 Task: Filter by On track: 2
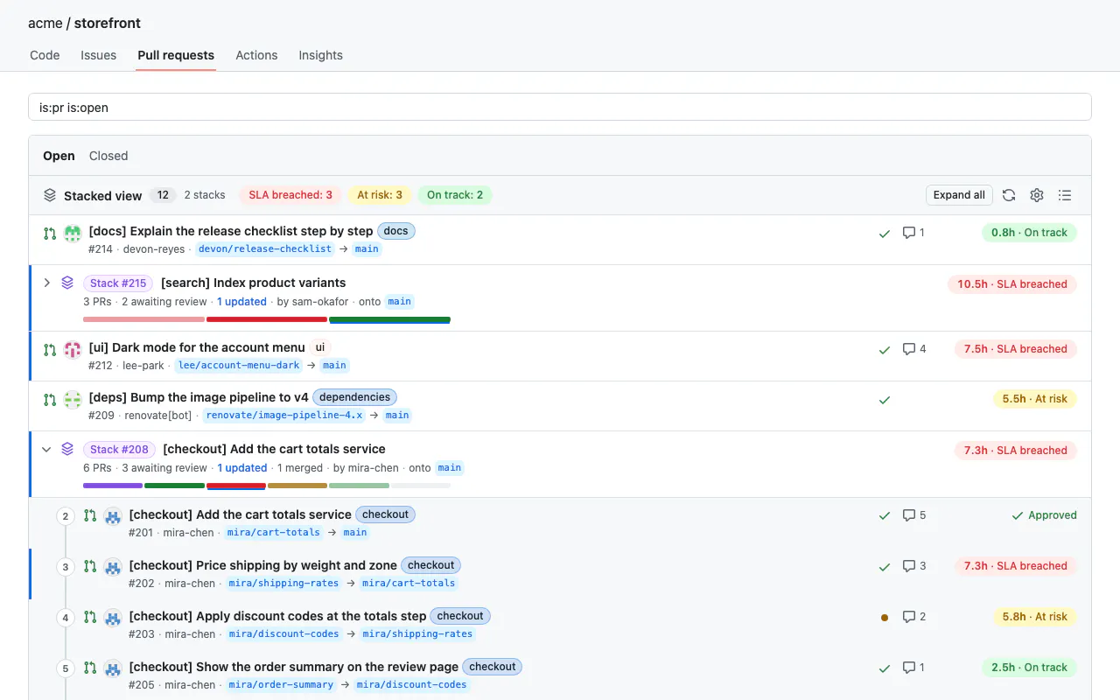455,195
